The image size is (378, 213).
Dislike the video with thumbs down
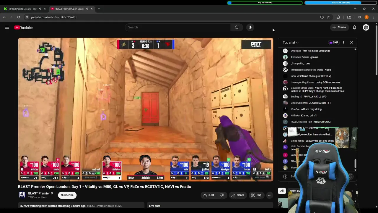click(x=222, y=195)
